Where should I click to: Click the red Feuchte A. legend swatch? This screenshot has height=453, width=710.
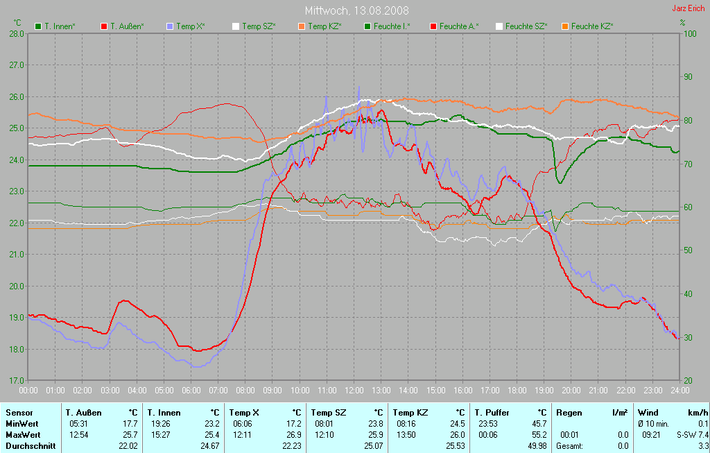(433, 26)
